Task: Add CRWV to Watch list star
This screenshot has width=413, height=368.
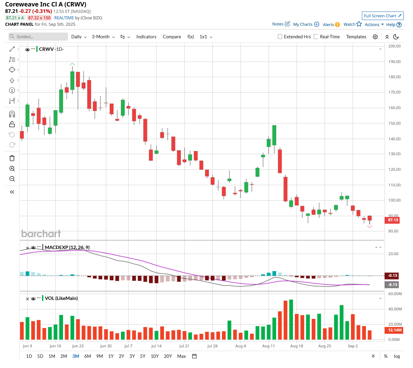Action: coord(359,24)
